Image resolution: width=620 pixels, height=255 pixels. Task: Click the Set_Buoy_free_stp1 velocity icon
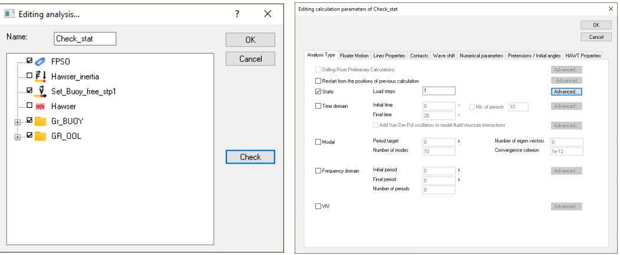[x=40, y=91]
